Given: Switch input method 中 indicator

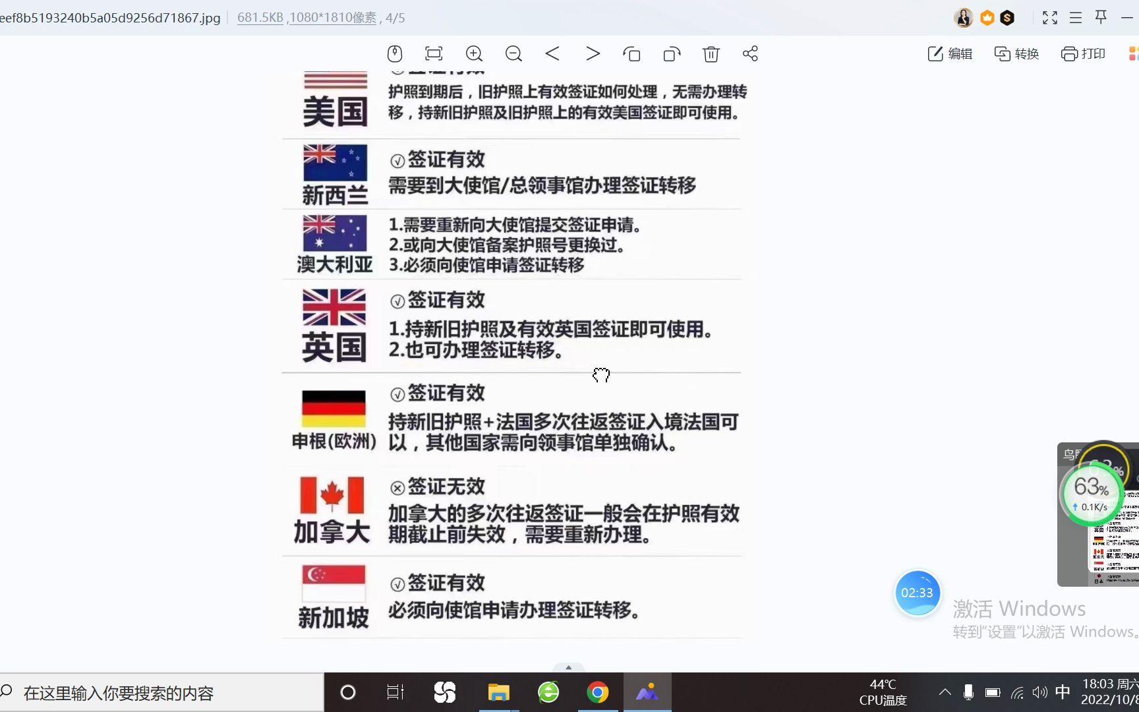Looking at the screenshot, I should click(1063, 692).
